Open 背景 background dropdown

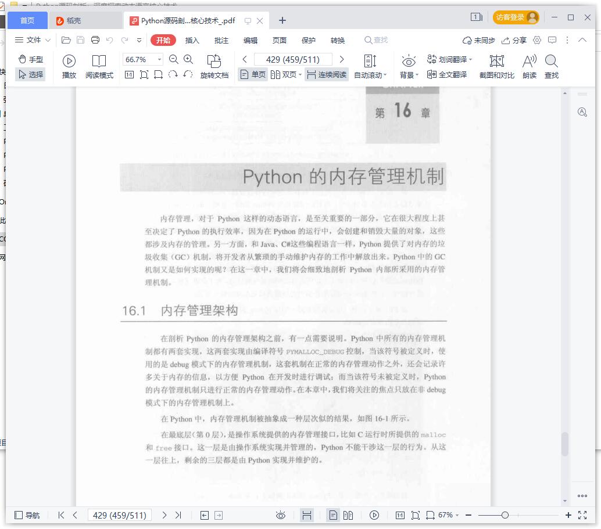(409, 67)
